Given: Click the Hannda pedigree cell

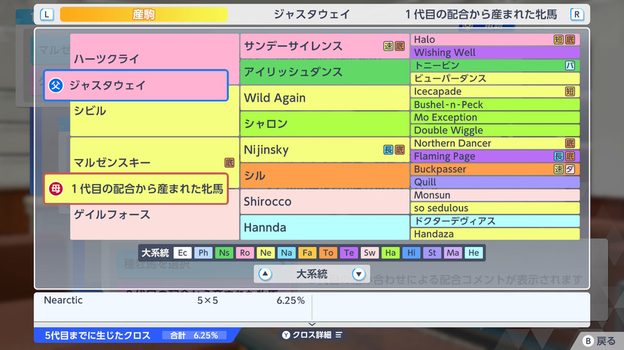Looking at the screenshot, I should click(x=324, y=228).
